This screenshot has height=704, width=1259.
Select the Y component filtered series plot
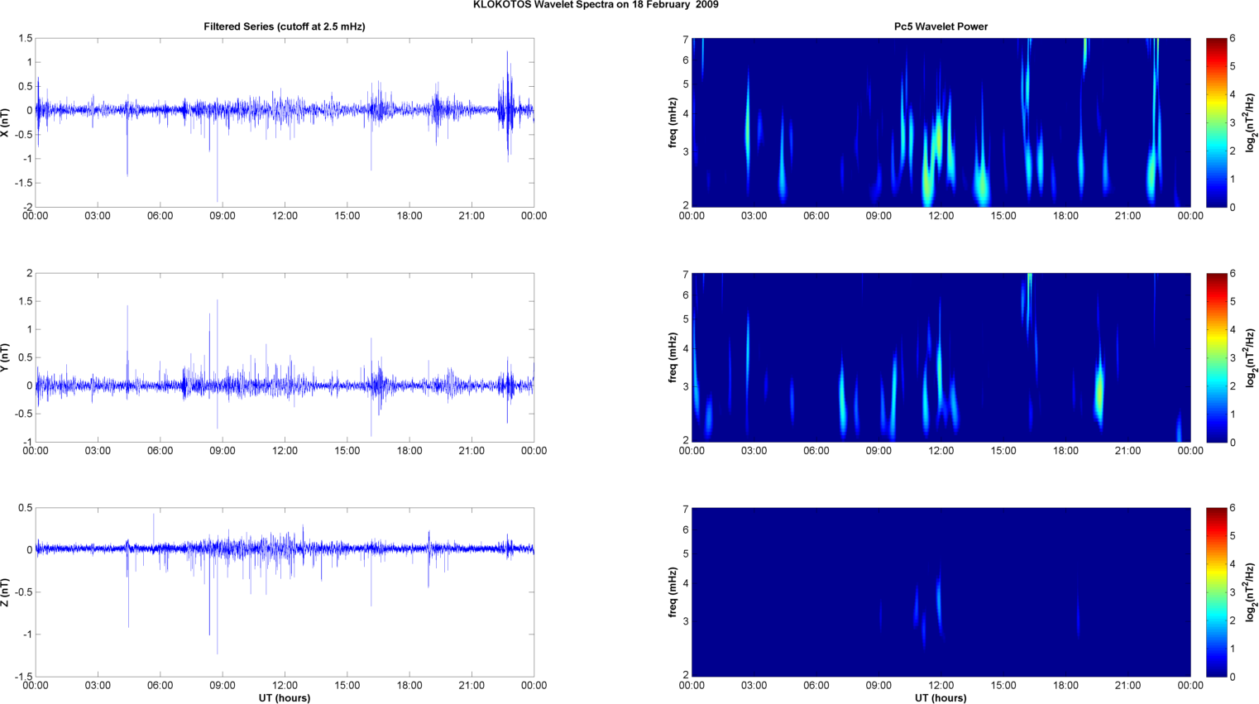coord(285,357)
